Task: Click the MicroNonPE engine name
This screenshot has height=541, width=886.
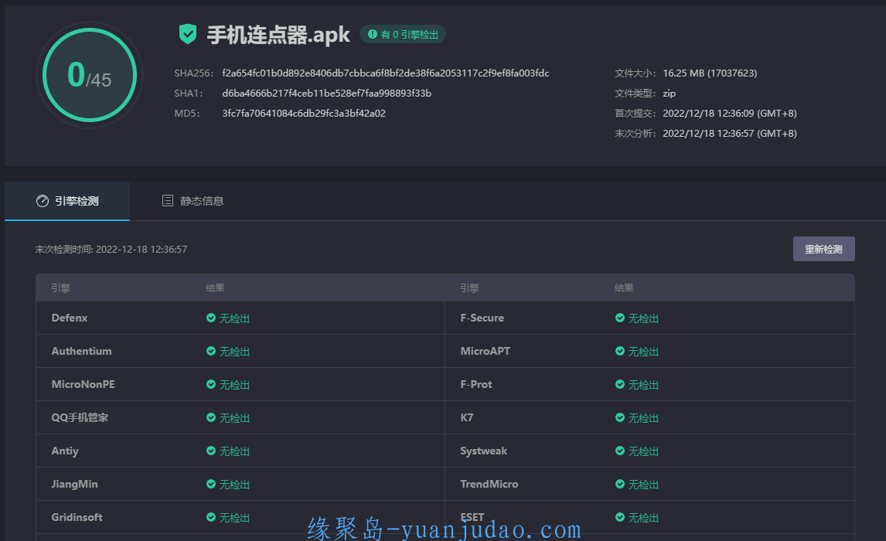Action: (x=83, y=385)
